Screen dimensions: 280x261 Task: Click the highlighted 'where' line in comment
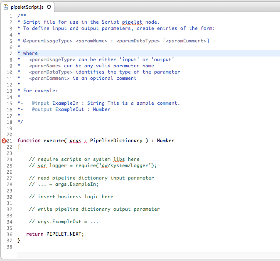pos(30,53)
